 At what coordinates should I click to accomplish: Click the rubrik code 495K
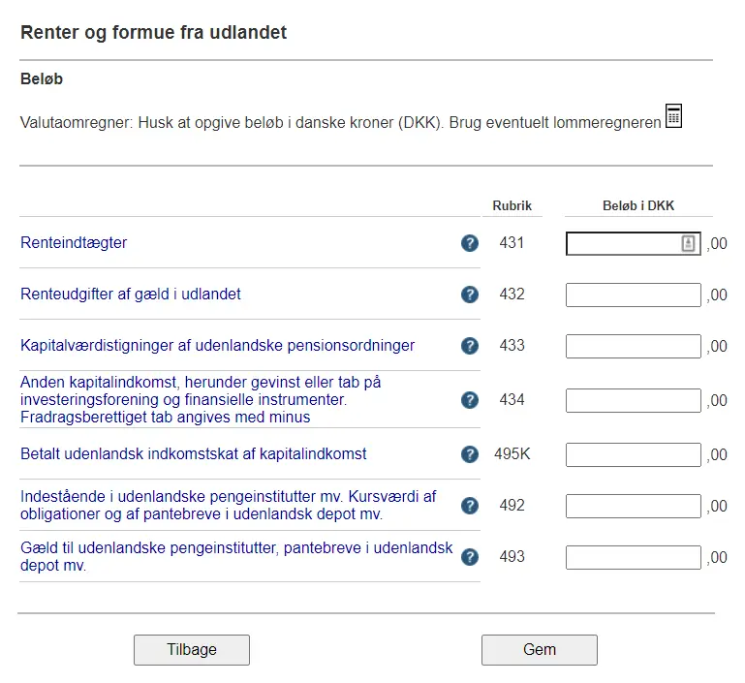(512, 454)
